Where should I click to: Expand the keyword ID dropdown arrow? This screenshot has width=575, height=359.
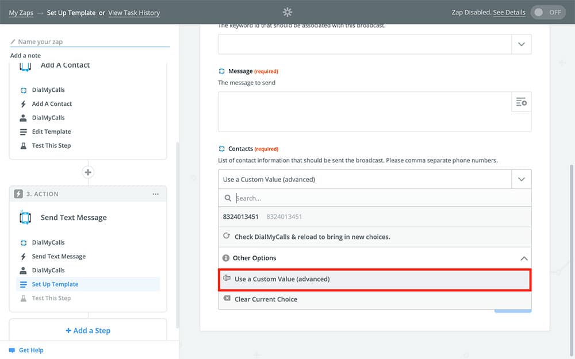pos(521,44)
